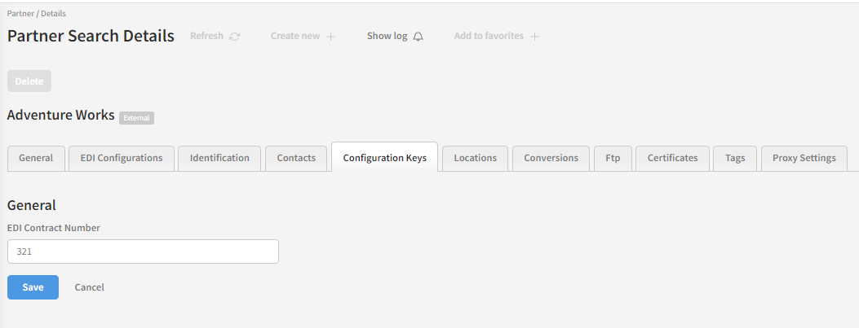Switch to the Ftp tab
This screenshot has width=859, height=328.
(x=613, y=158)
